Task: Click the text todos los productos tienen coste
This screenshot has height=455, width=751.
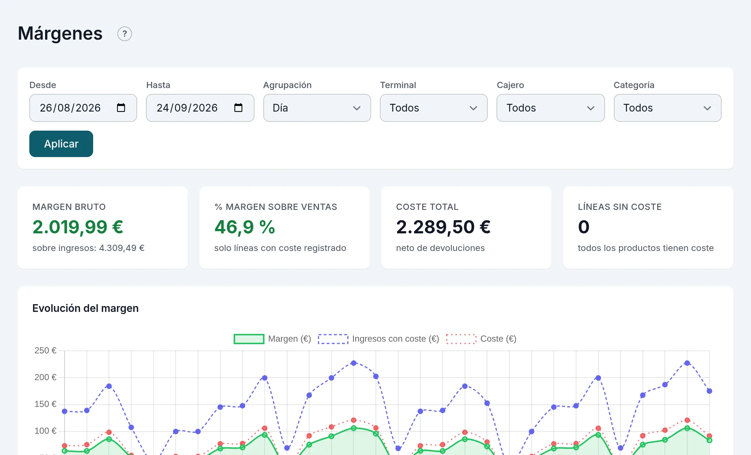Action: [x=646, y=248]
